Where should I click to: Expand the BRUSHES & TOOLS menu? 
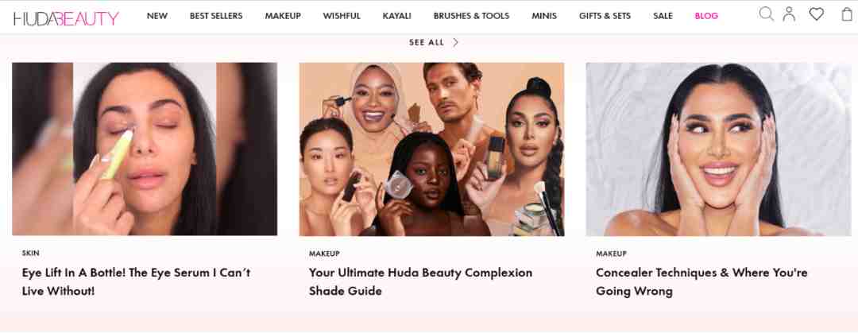click(471, 16)
